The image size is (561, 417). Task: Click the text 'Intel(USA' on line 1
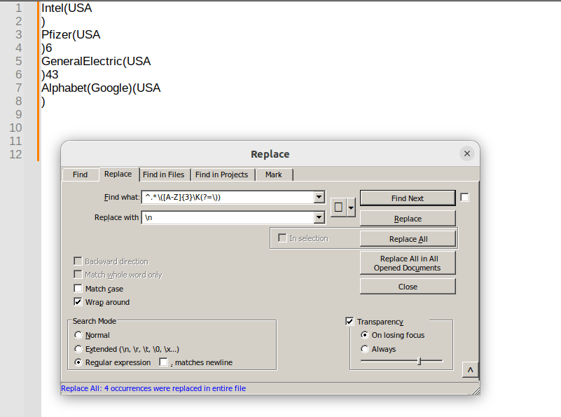67,8
